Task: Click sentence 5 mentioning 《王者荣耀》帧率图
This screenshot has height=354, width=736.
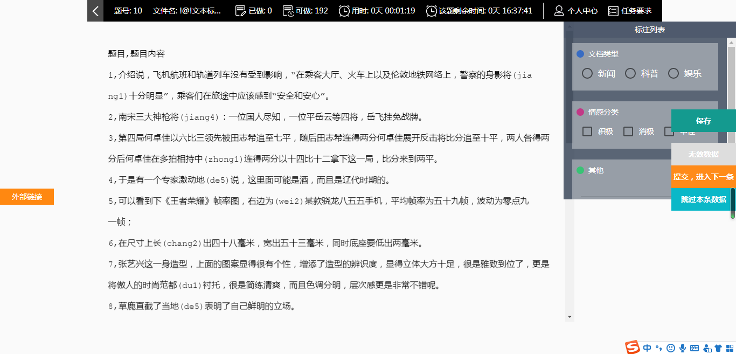Action: [x=318, y=211]
